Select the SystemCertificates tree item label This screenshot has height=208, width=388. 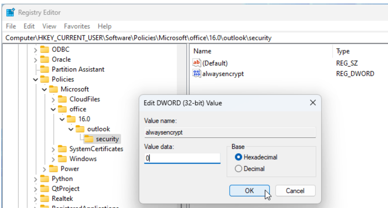coord(96,149)
